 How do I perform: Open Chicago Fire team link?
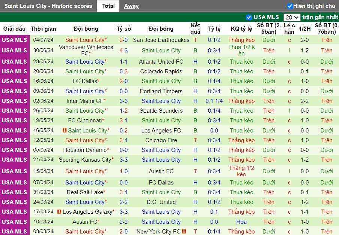pos(161,140)
